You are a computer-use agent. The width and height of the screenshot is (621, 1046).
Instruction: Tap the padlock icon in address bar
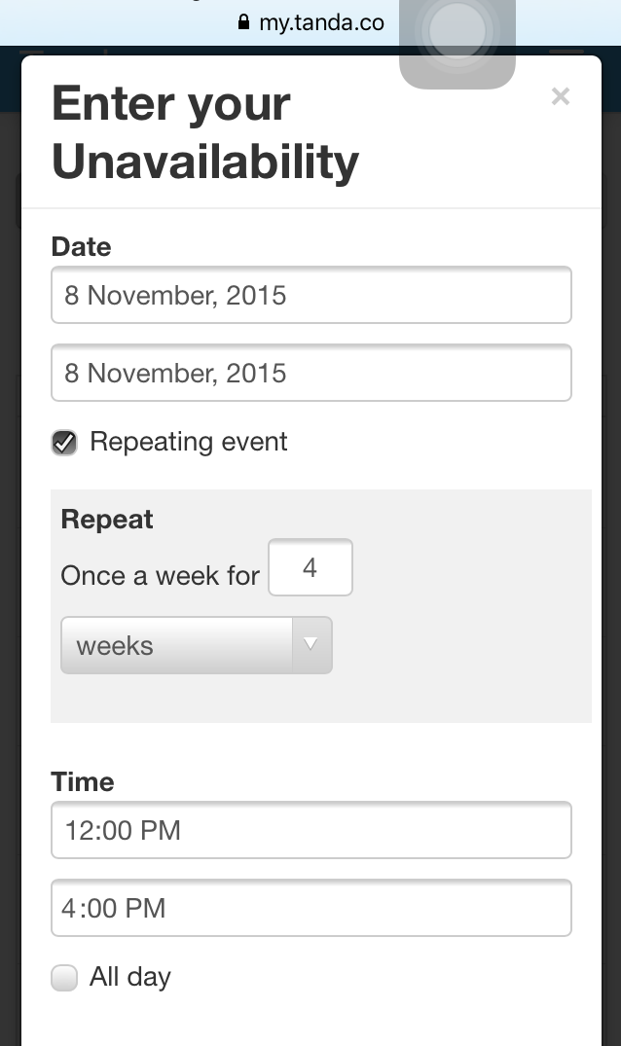point(244,22)
